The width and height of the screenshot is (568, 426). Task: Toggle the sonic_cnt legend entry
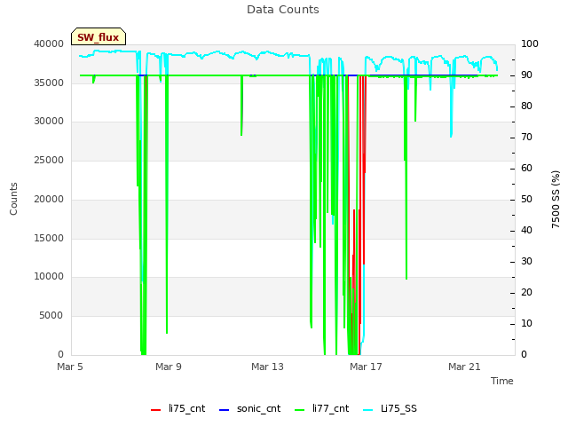pyautogui.click(x=250, y=408)
